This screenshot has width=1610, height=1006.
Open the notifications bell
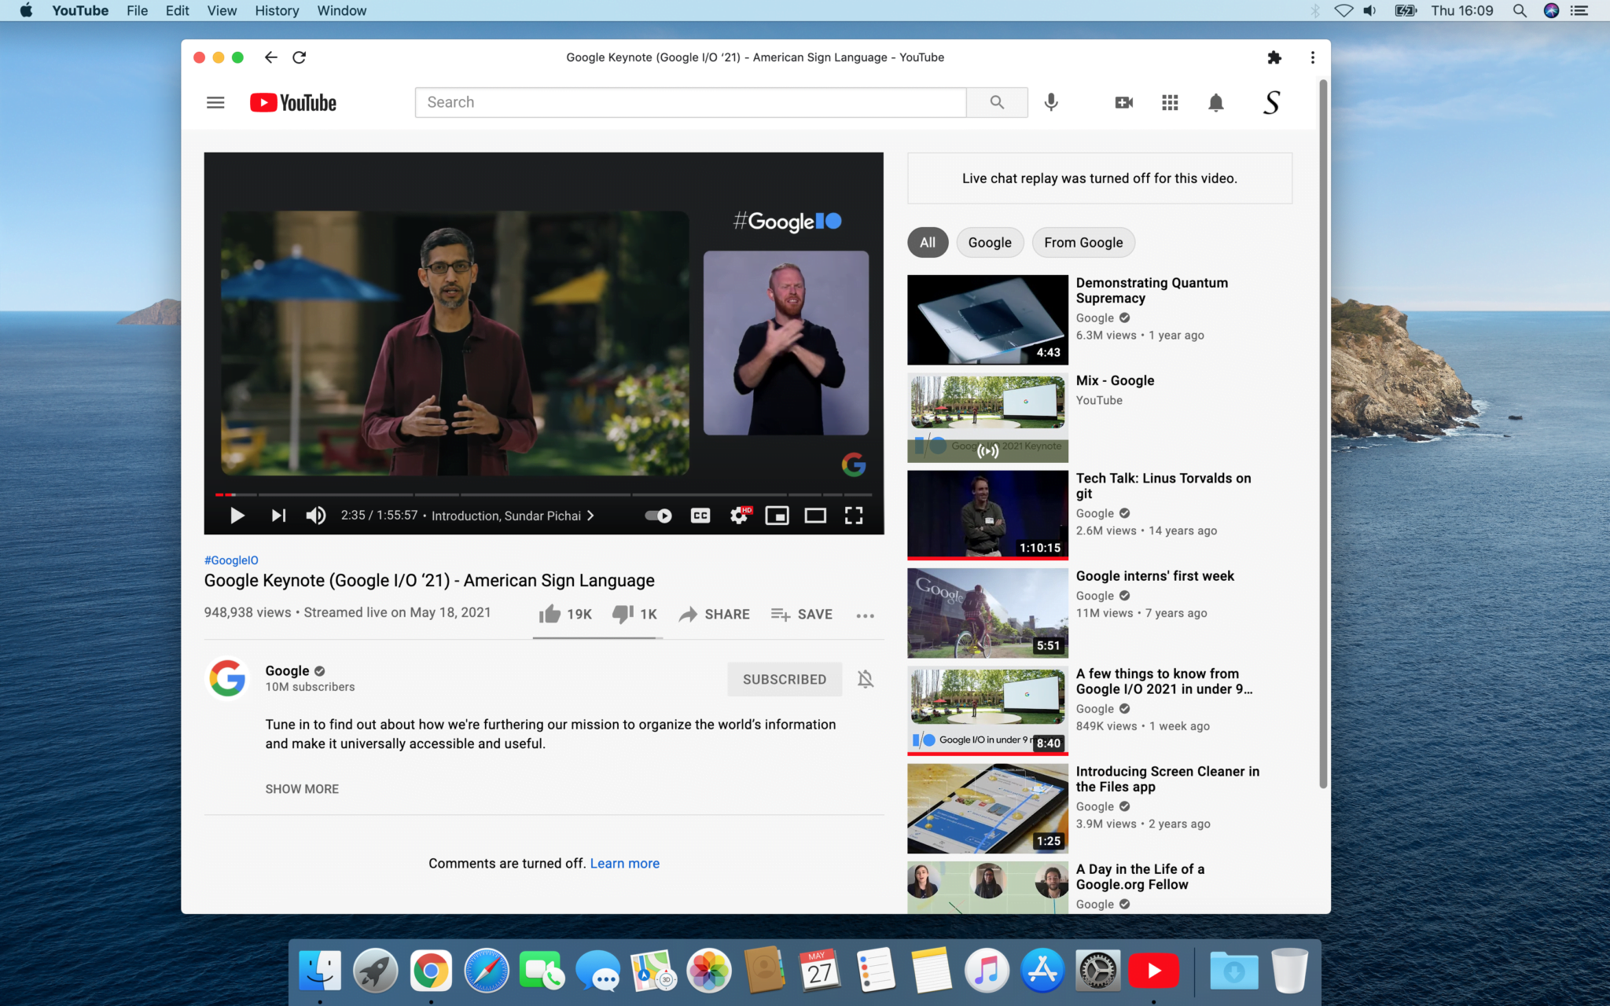(x=1215, y=102)
